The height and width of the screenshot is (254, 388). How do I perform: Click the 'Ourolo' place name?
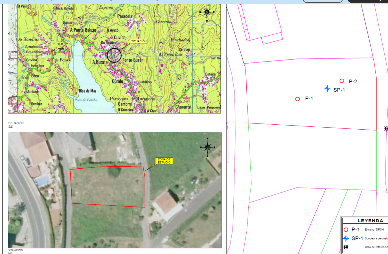(x=117, y=81)
